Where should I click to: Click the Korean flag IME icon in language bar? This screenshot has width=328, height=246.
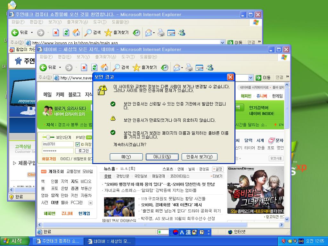176,232
